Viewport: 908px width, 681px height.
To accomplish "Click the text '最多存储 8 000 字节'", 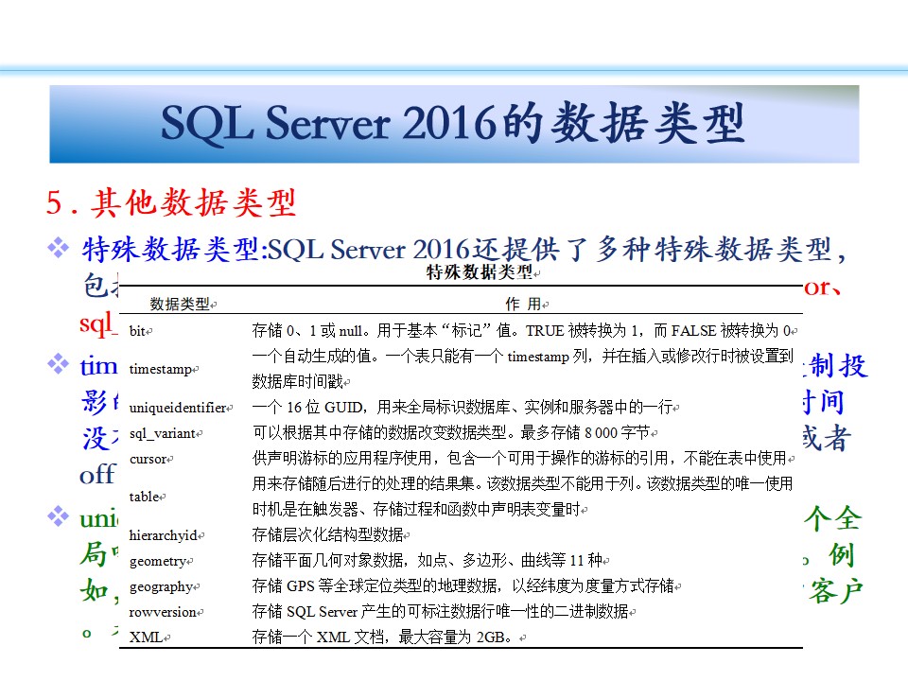I will click(585, 432).
